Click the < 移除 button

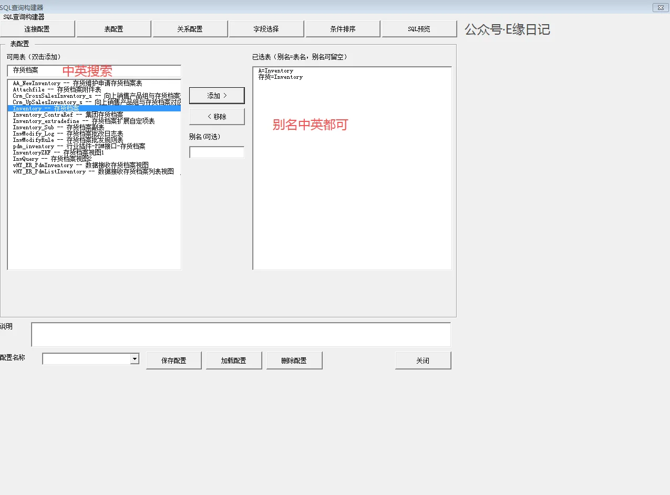coord(217,117)
